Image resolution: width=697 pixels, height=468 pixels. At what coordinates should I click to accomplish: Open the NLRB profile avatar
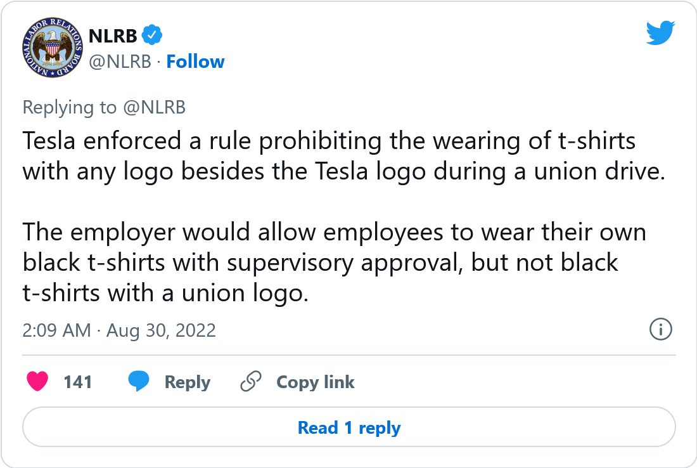coord(53,48)
